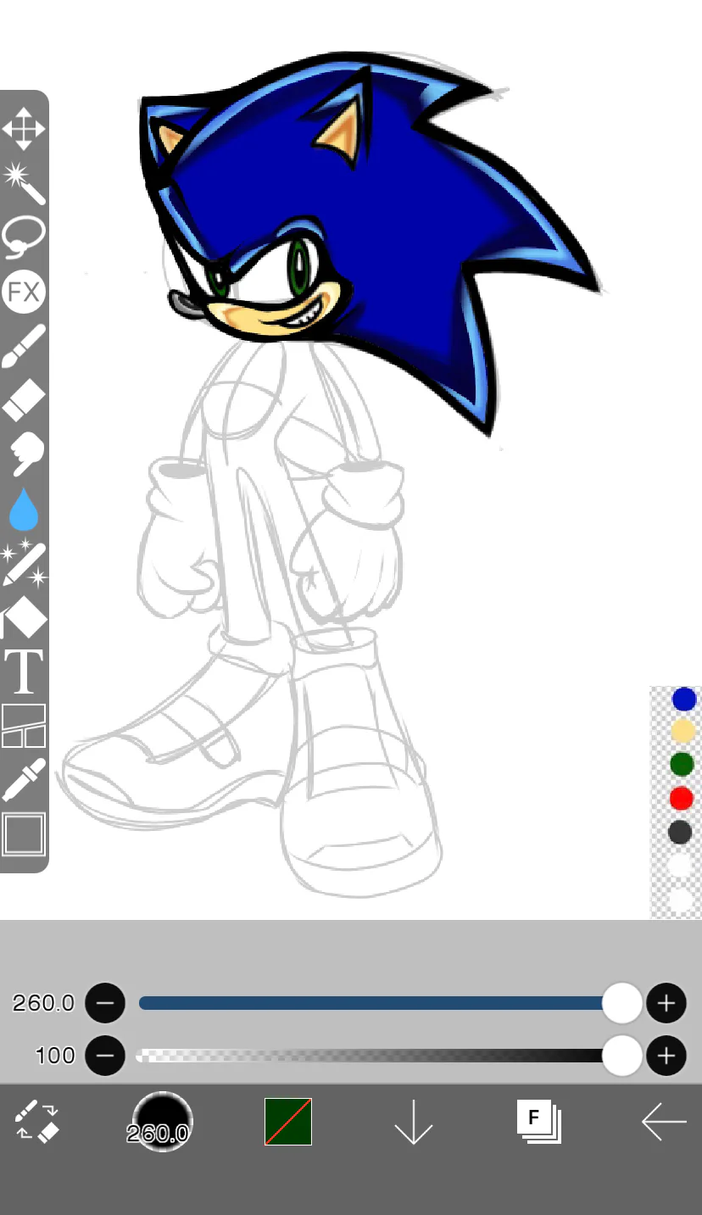Open the dark green color picker

click(288, 1122)
